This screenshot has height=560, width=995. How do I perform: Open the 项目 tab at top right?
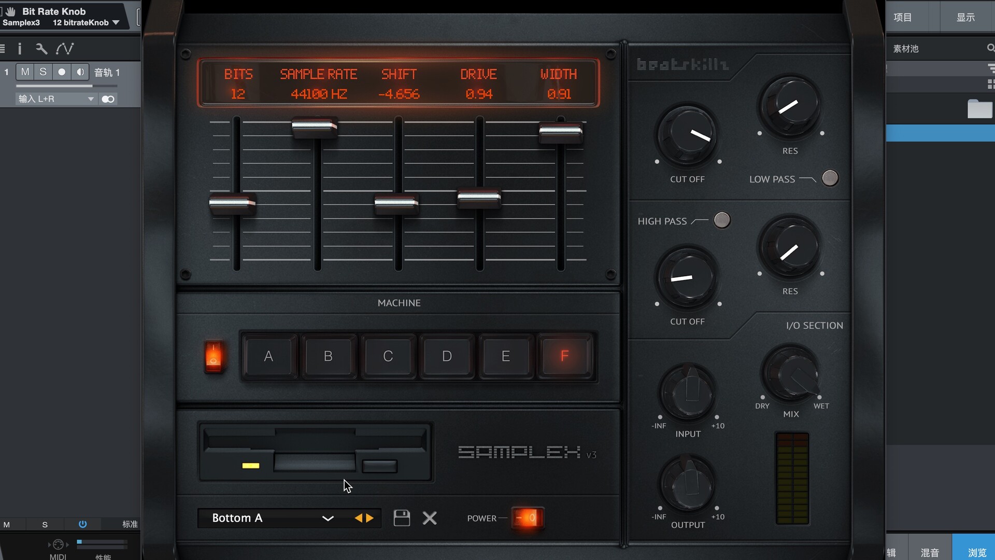click(902, 17)
